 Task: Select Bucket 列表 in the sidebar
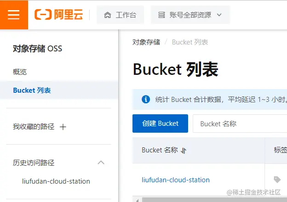pos(59,90)
